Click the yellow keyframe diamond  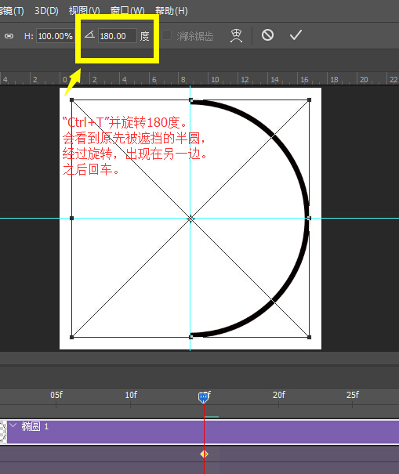[204, 454]
